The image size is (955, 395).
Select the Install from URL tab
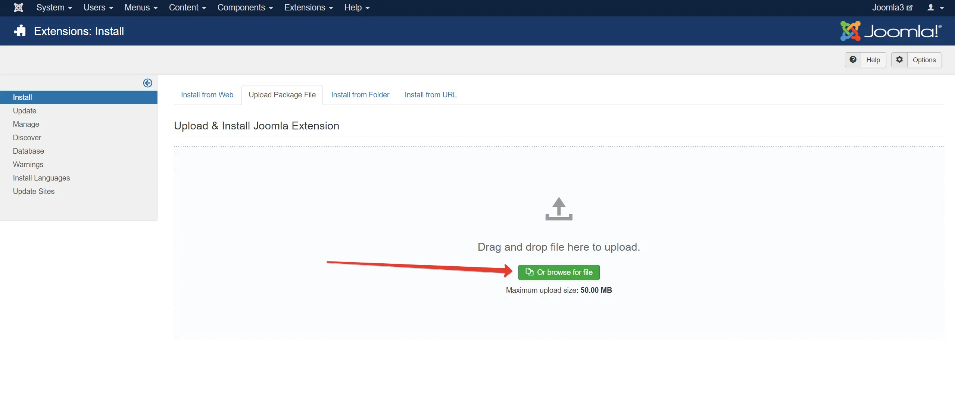[430, 95]
